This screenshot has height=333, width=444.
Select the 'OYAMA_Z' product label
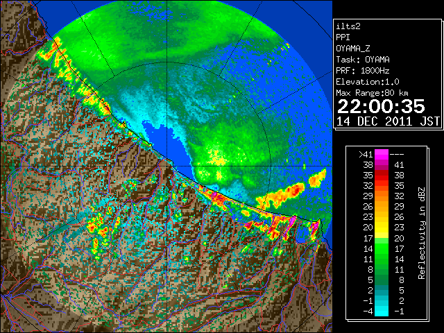[x=353, y=49]
